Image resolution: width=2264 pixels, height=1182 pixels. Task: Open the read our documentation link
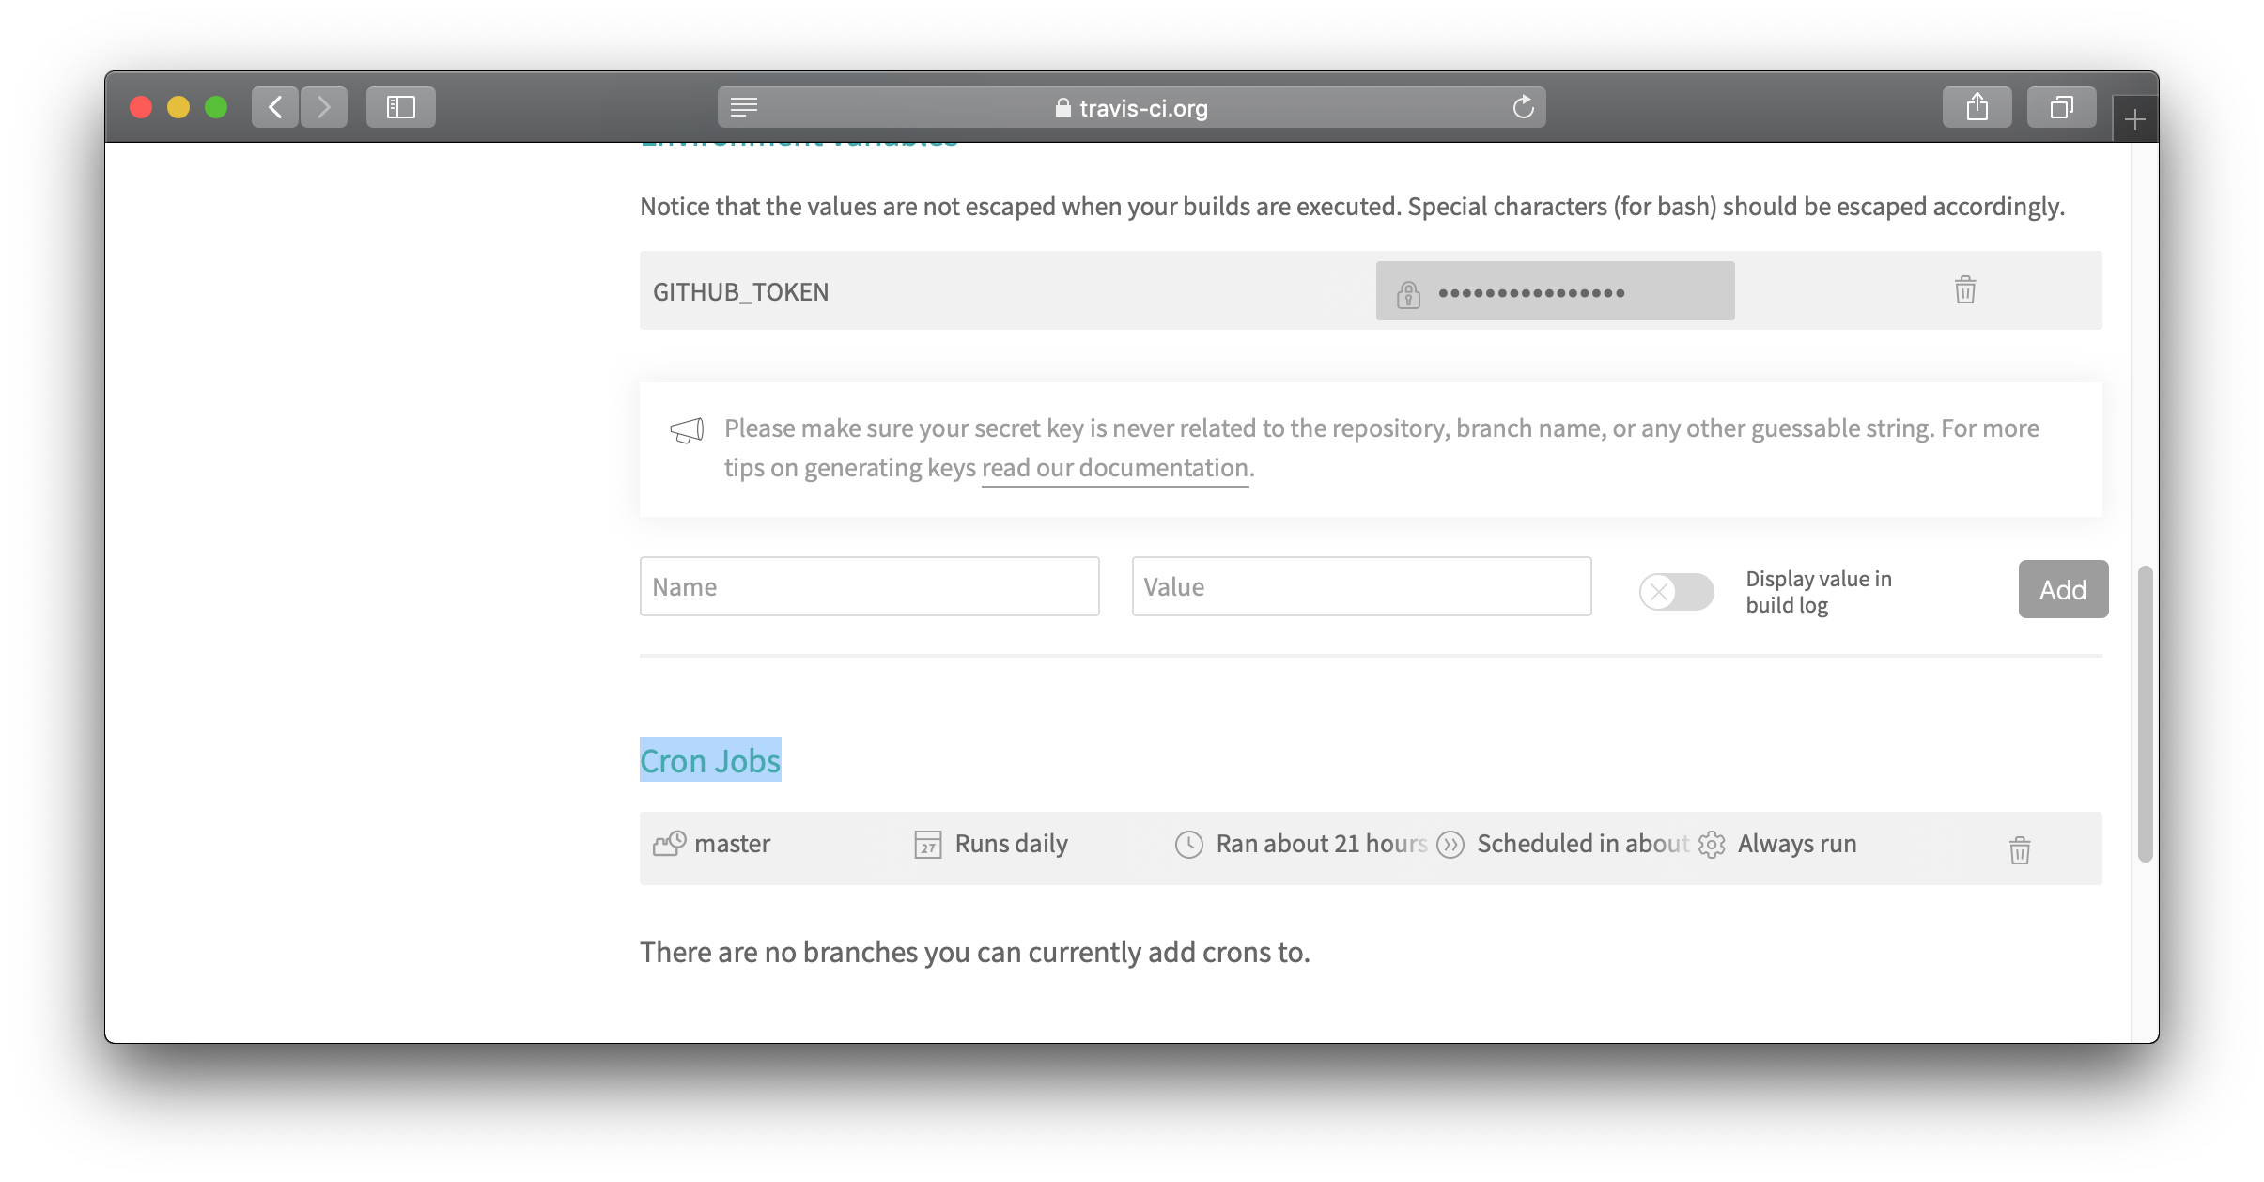coord(1115,468)
